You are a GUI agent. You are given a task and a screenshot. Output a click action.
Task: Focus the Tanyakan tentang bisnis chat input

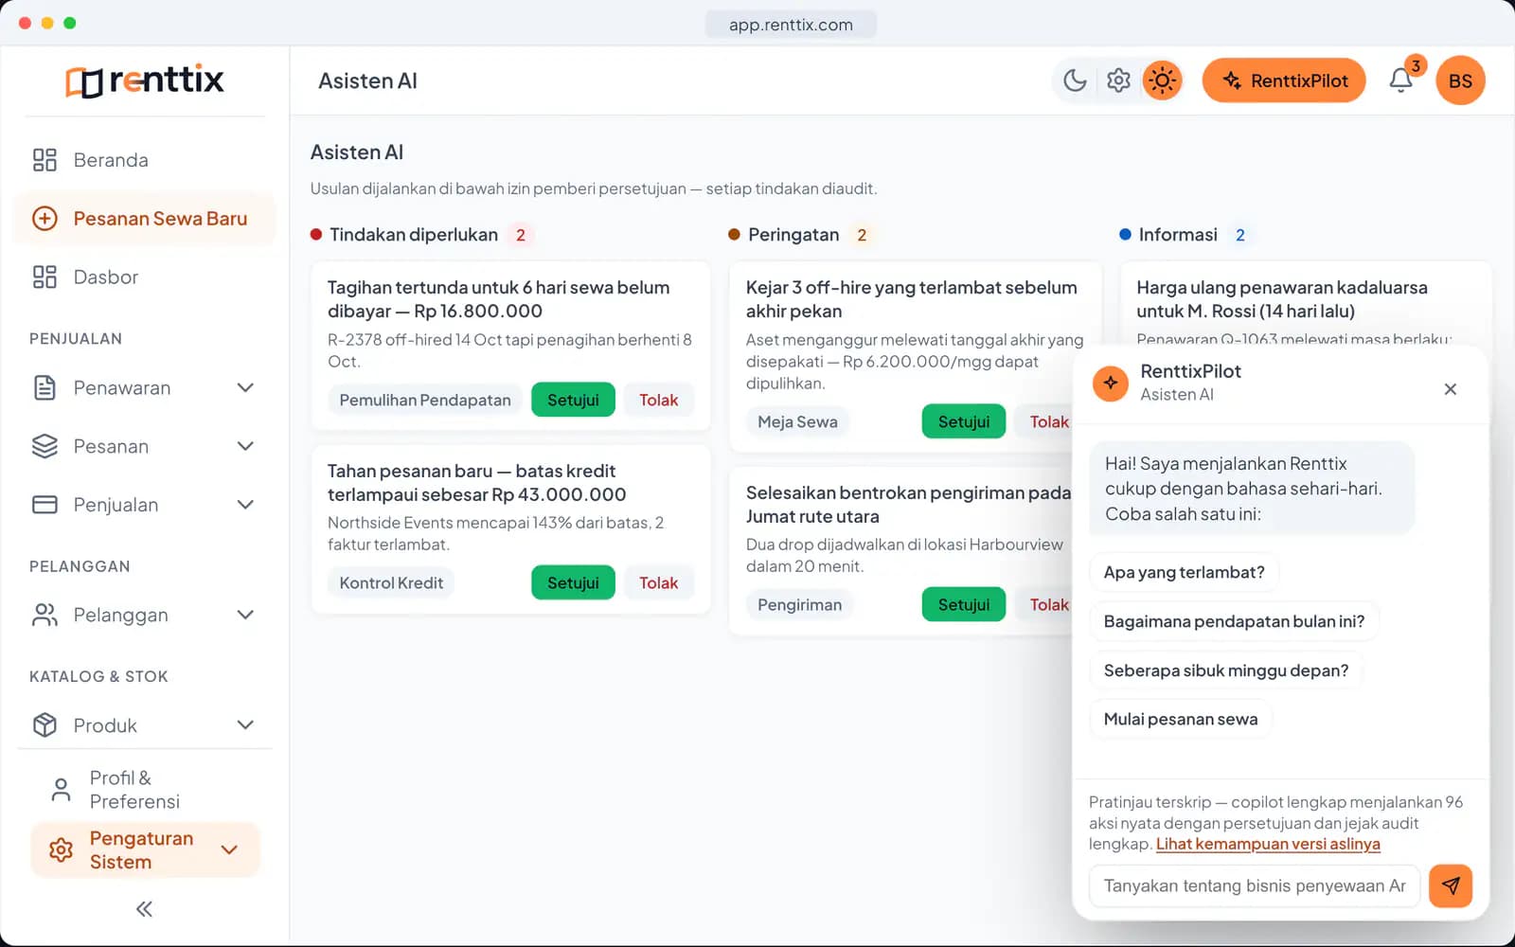(x=1255, y=885)
